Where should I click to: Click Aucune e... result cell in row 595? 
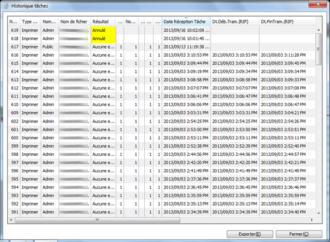(103, 179)
